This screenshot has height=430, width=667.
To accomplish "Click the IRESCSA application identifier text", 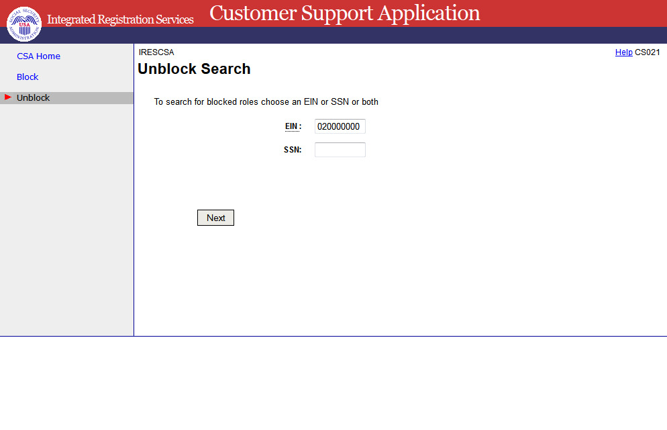I will click(x=156, y=52).
